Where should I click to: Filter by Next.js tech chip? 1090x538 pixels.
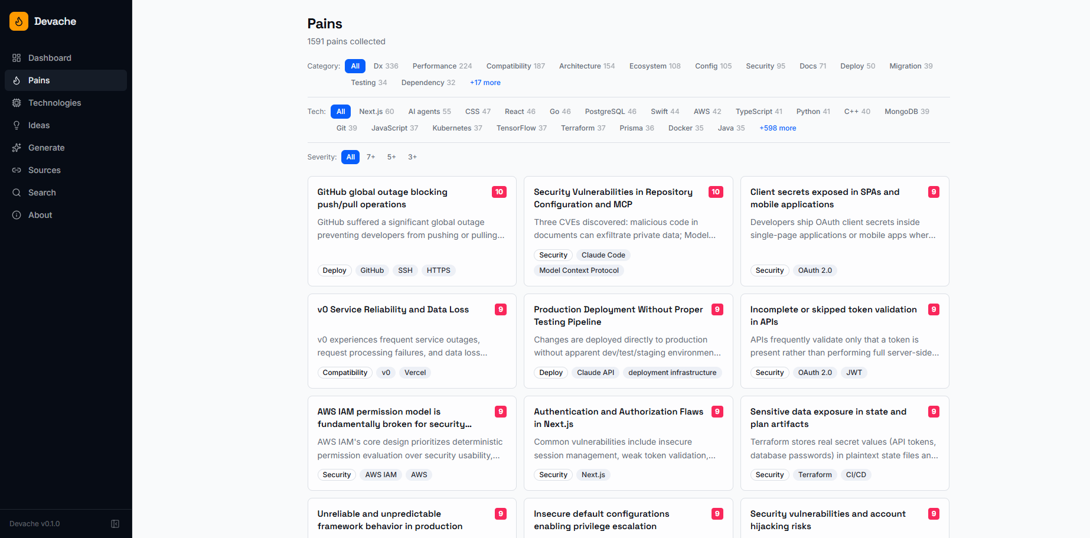[x=377, y=112]
